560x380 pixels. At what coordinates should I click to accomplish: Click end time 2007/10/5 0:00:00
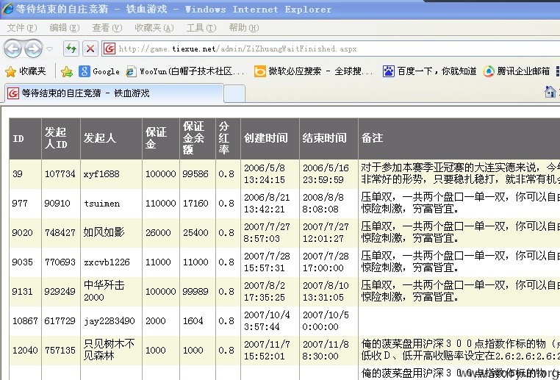[x=326, y=320]
